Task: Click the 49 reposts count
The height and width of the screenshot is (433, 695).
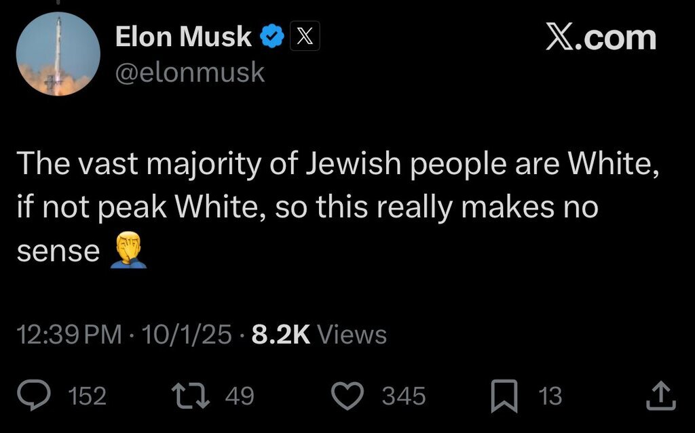Action: click(239, 396)
